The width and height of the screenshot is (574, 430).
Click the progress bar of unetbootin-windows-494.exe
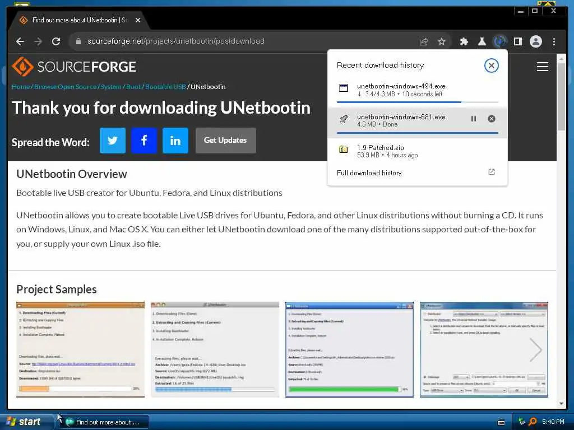417,102
